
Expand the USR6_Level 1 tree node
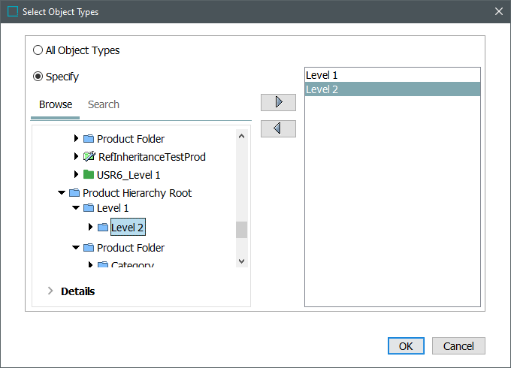click(x=76, y=175)
